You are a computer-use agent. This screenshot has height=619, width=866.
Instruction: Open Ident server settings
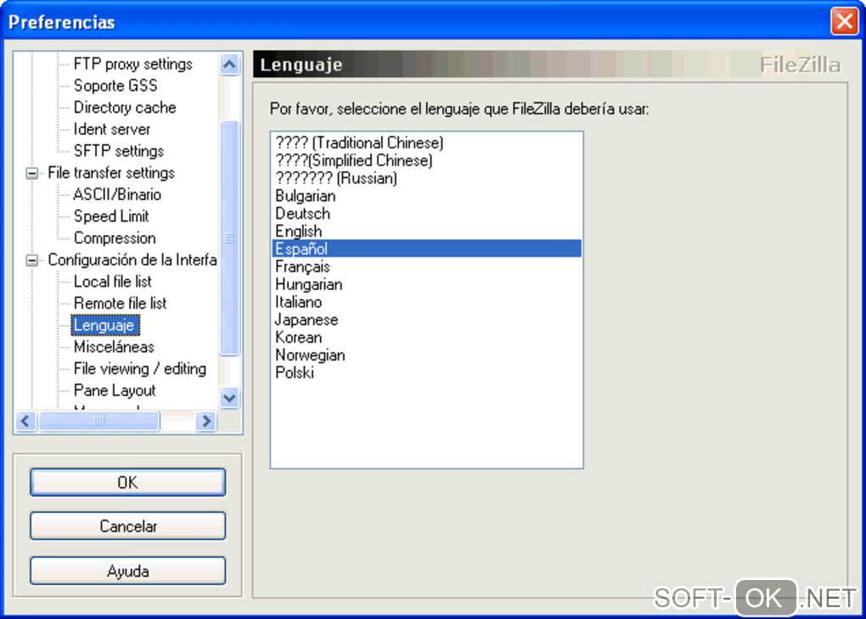click(111, 129)
